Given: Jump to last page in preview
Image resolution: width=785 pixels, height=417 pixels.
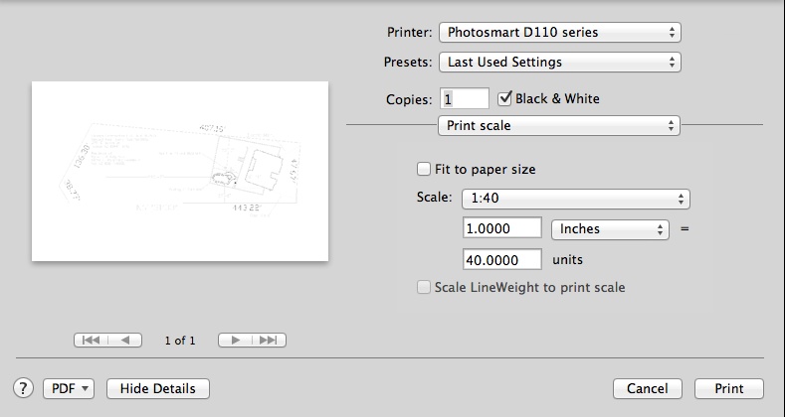Looking at the screenshot, I should (268, 340).
